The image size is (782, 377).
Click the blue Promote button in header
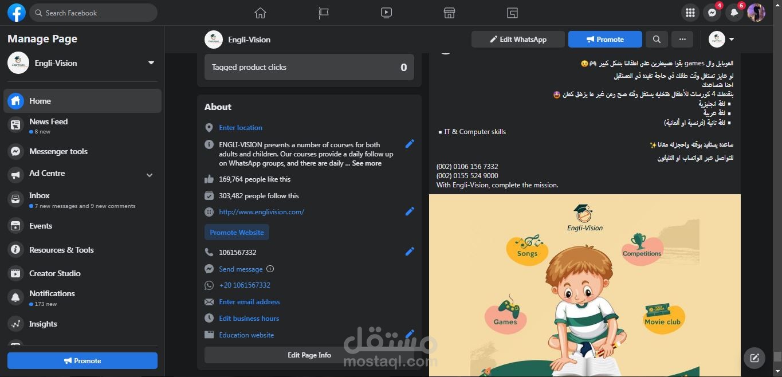[605, 40]
